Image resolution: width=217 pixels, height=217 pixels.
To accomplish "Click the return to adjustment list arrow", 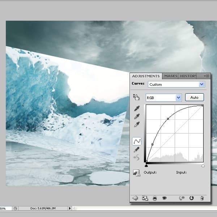I will pos(135,198).
